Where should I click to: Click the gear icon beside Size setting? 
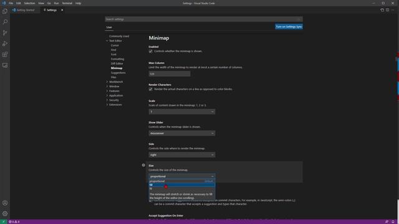pyautogui.click(x=143, y=165)
